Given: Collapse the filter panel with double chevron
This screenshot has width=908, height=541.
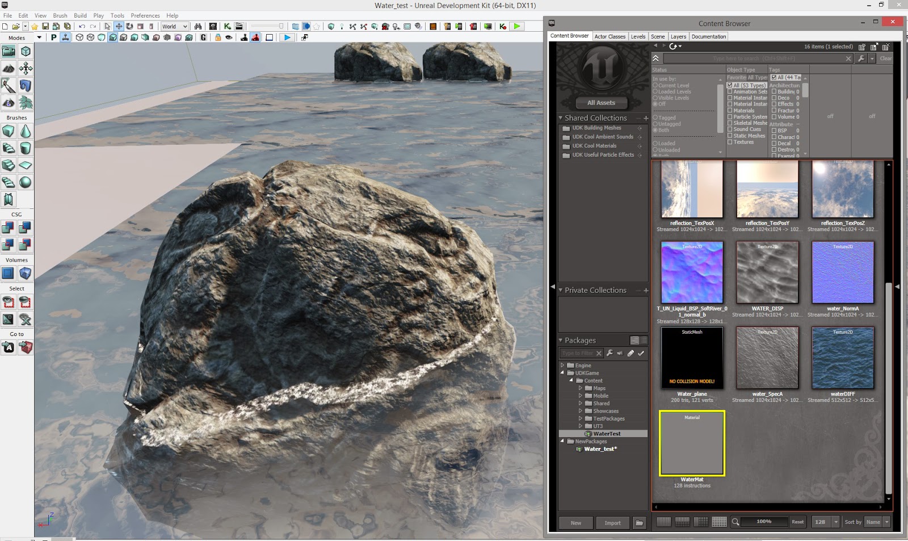Looking at the screenshot, I should click(x=656, y=58).
